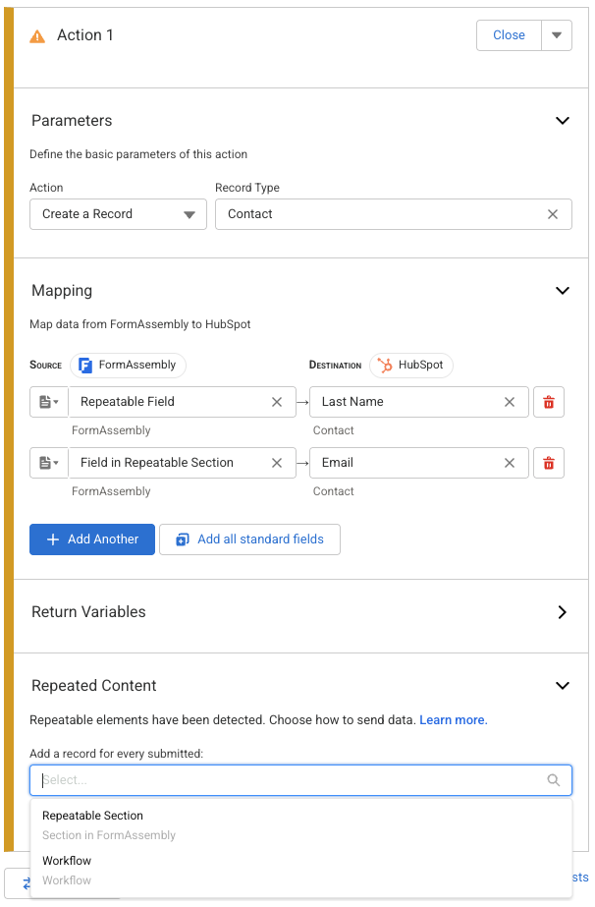595x907 pixels.
Task: Open the Learn more link
Action: [453, 720]
